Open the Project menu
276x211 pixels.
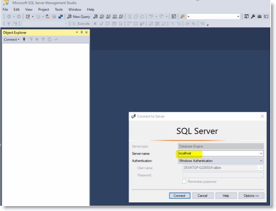[44, 10]
